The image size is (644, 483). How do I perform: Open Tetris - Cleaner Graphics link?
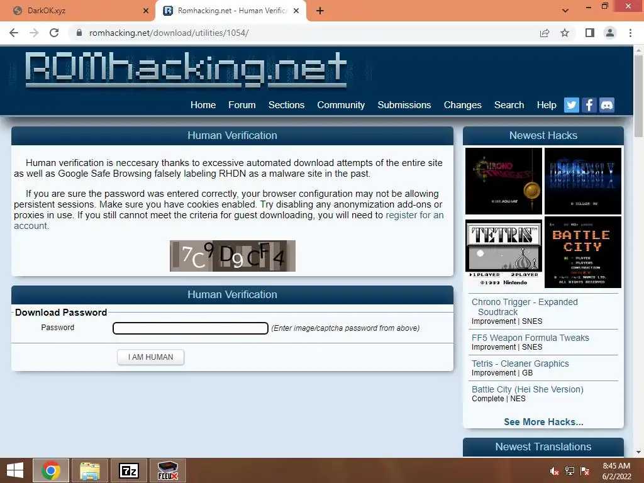coord(520,364)
